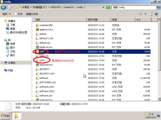Open the more view options dropdown arrow

coord(145,14)
